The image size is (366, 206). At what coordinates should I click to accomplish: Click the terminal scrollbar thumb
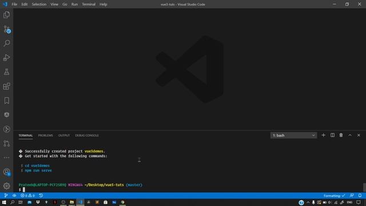click(x=364, y=187)
